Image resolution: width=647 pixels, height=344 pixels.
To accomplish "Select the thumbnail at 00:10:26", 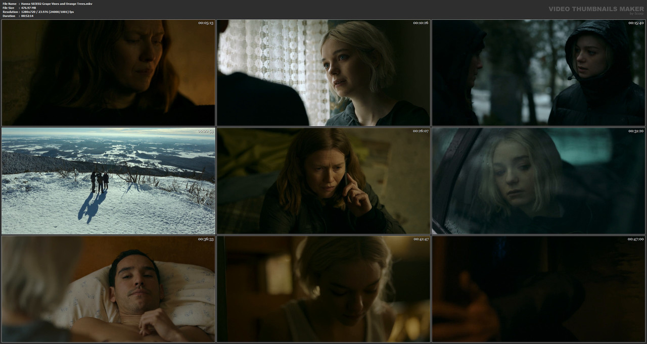I will 323,73.
